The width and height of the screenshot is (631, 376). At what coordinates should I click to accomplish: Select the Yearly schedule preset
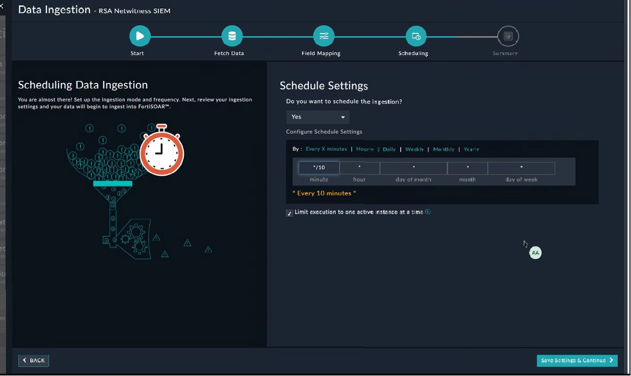tap(472, 149)
